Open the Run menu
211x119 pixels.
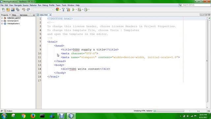40,5
